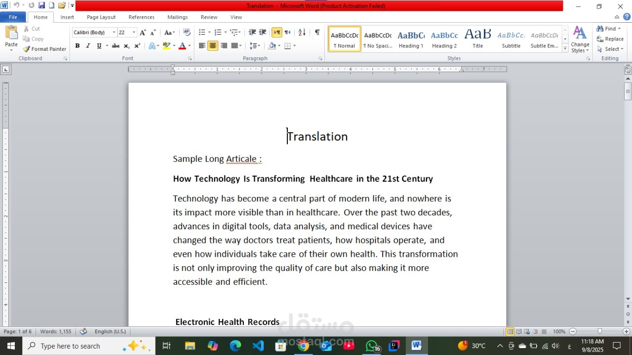
Task: Justify the text alignment
Action: click(x=235, y=46)
